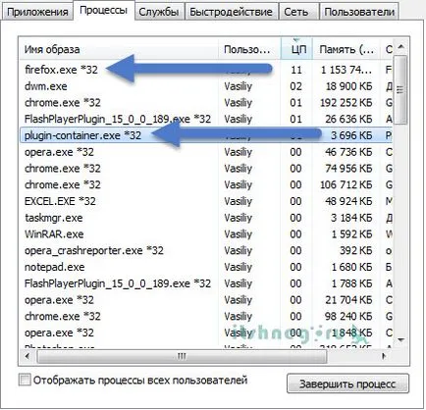Sort by the ЦП column header

296,49
